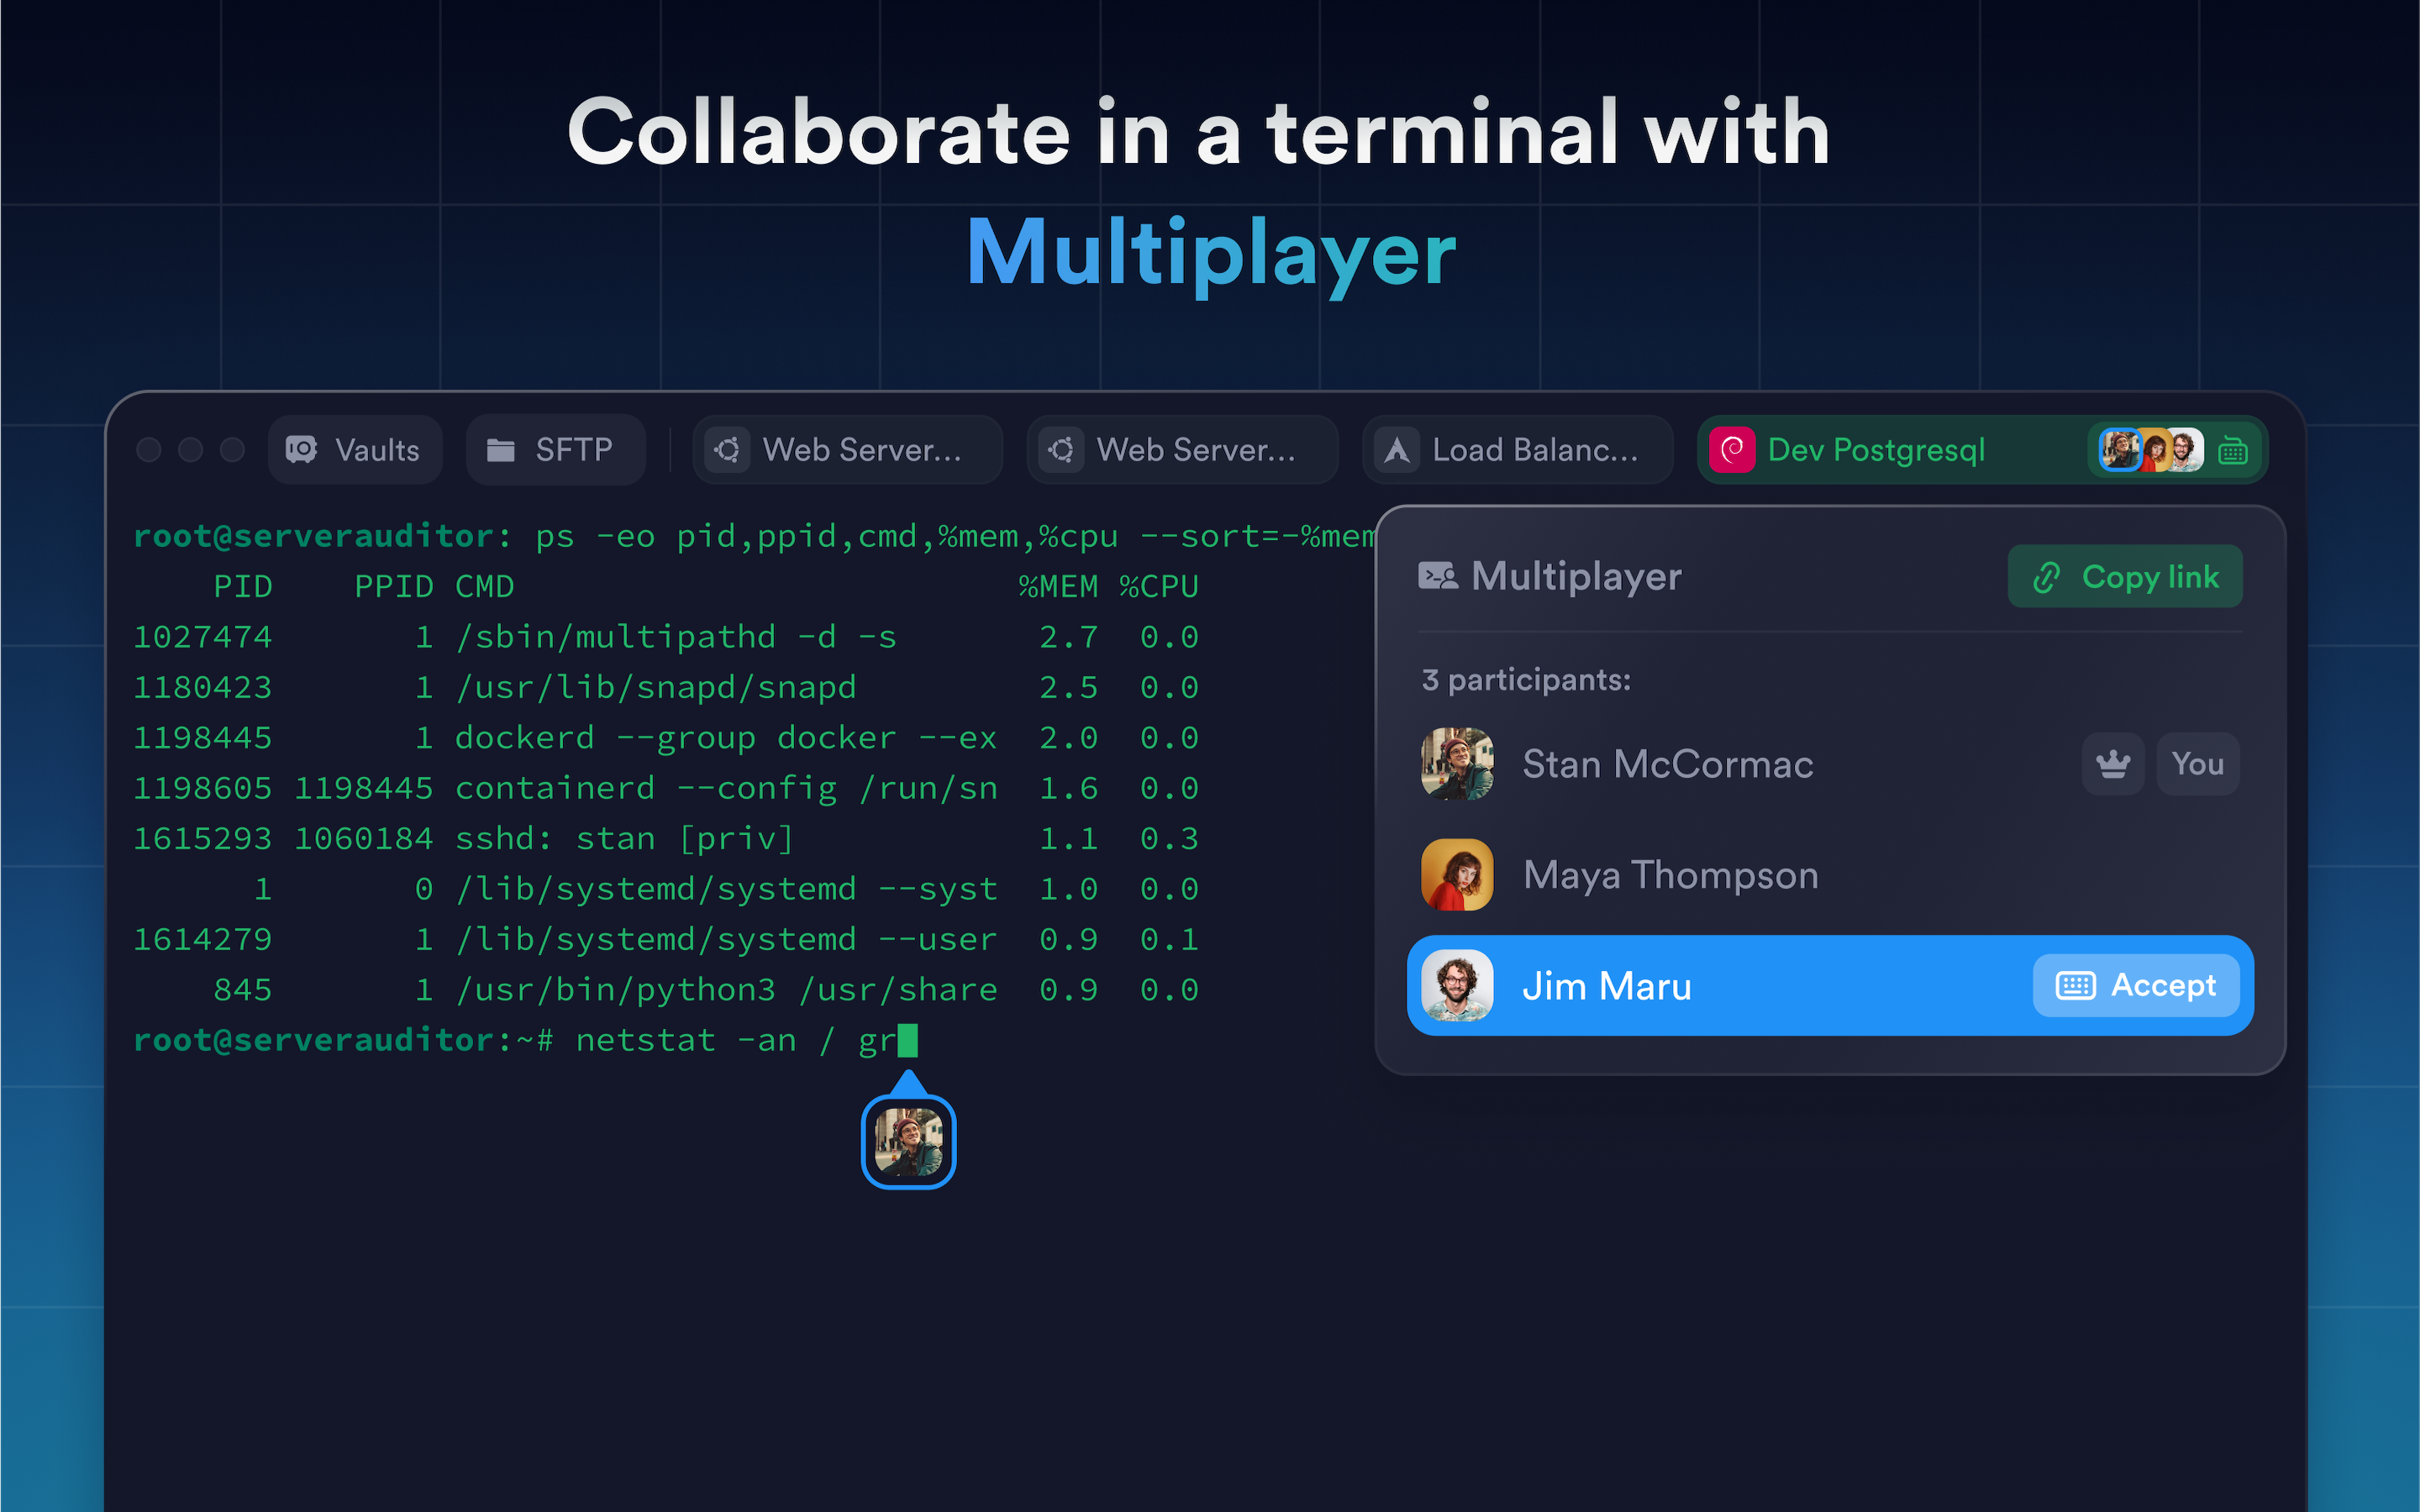Click the sshd: stan [priv] row
This screenshot has height=1512, width=2420.
[x=666, y=838]
